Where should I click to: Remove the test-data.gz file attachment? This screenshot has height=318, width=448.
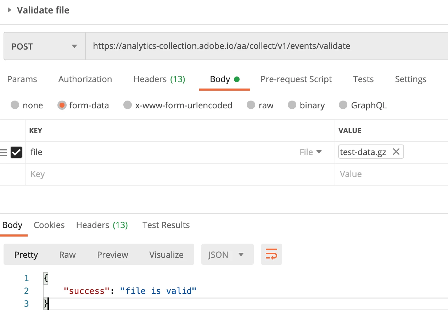396,152
